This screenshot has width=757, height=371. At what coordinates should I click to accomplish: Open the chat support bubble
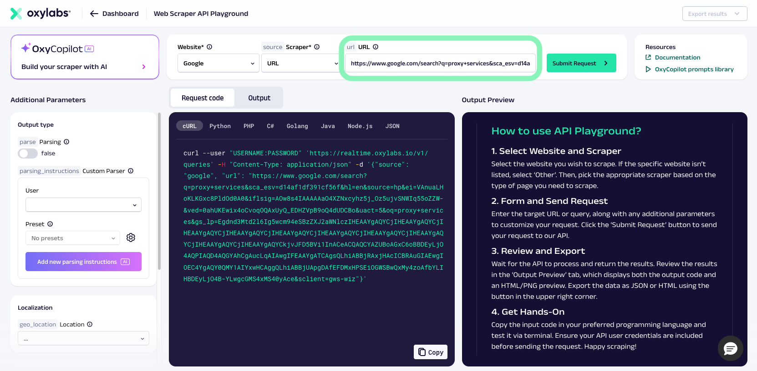[730, 348]
